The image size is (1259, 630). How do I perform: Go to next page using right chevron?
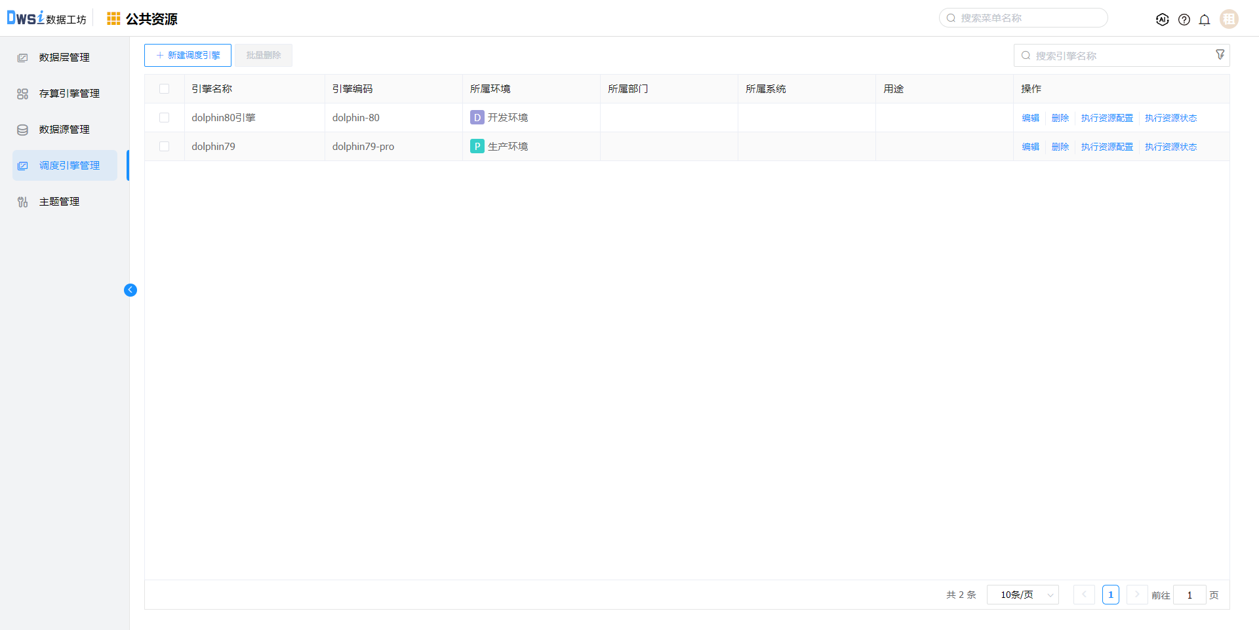[x=1137, y=595]
